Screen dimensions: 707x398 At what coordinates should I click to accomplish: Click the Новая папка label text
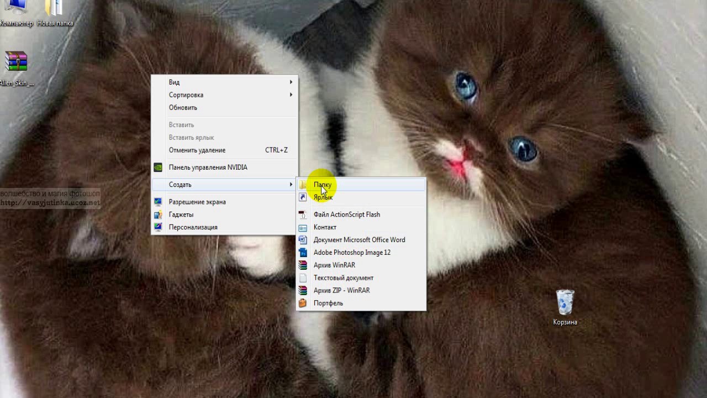[55, 23]
